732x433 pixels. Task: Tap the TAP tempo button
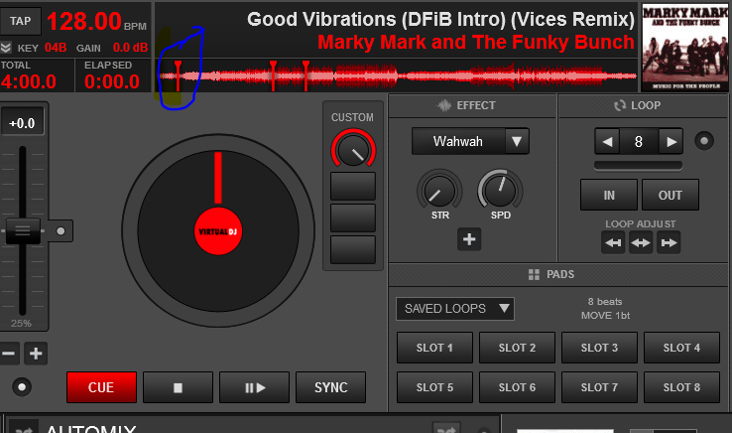tap(20, 21)
